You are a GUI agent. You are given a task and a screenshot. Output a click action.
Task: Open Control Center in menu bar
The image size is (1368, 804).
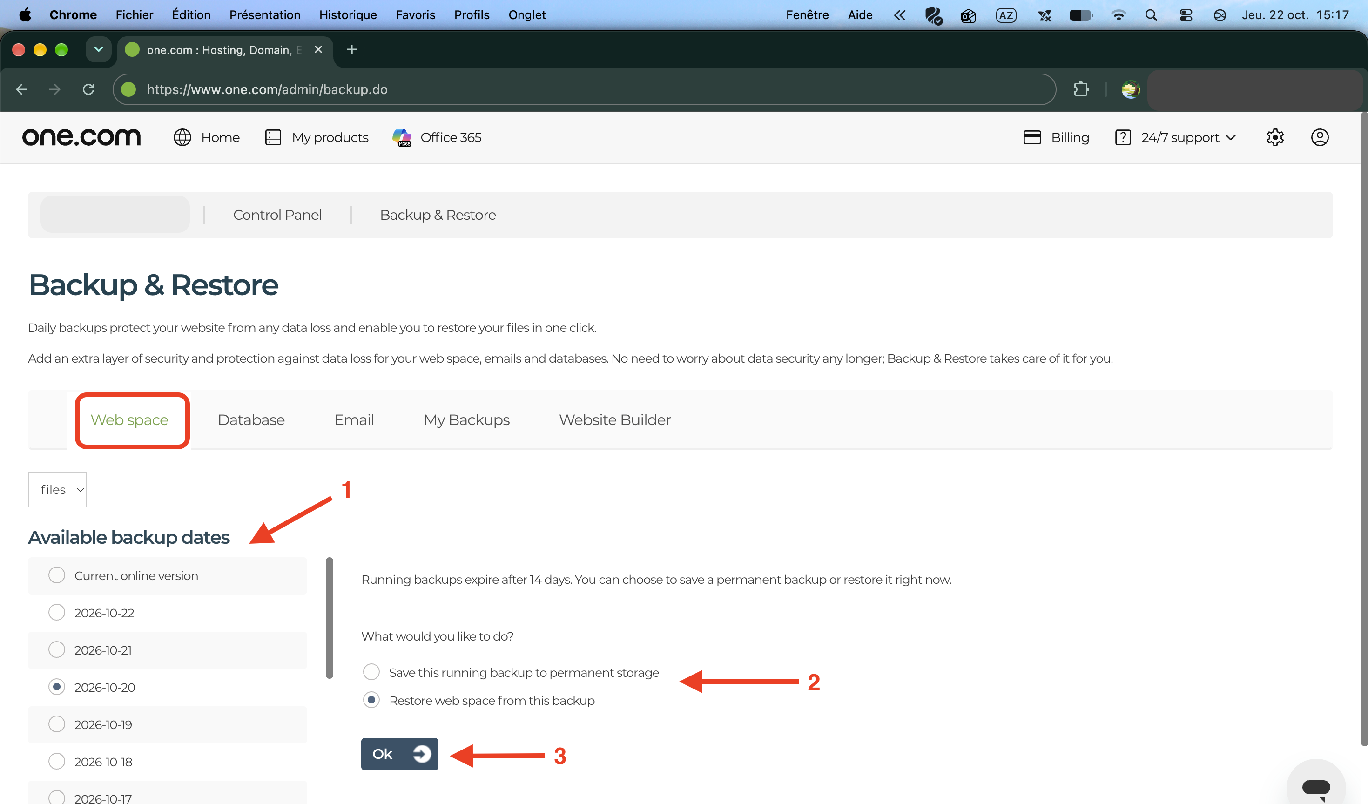coord(1186,14)
